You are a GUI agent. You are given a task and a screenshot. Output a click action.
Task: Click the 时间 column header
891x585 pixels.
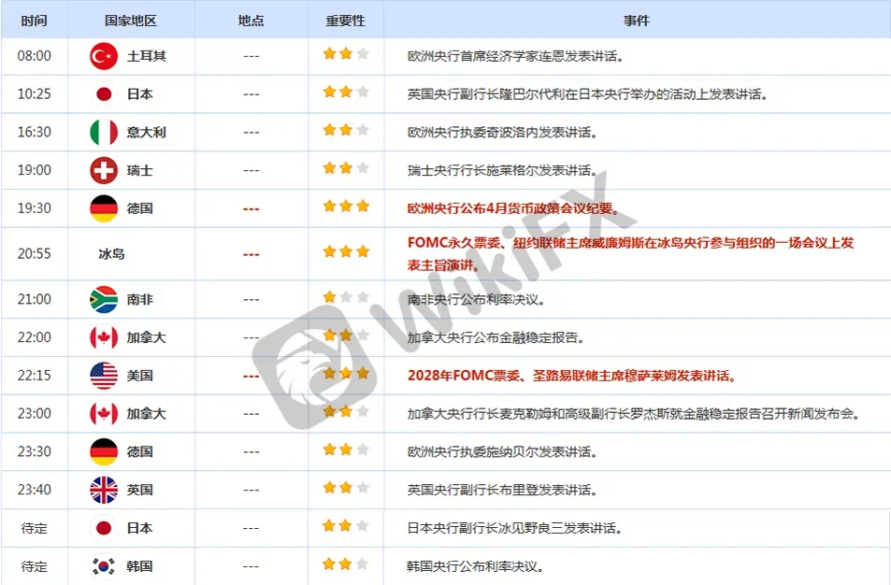(34, 21)
